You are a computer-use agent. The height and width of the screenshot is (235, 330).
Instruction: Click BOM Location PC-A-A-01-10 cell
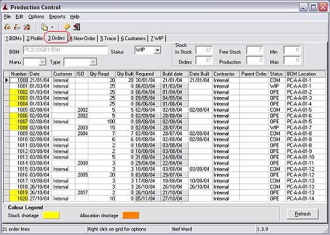tap(305, 157)
